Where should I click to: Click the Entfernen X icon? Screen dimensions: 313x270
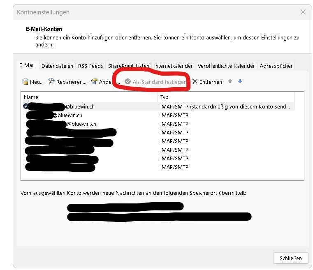(195, 82)
